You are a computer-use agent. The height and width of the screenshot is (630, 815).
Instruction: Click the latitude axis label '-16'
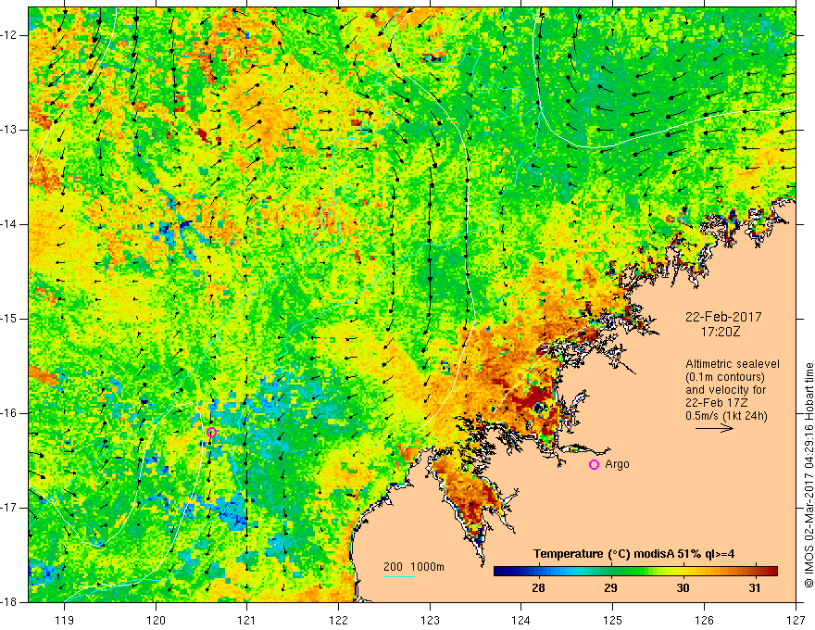pyautogui.click(x=9, y=413)
